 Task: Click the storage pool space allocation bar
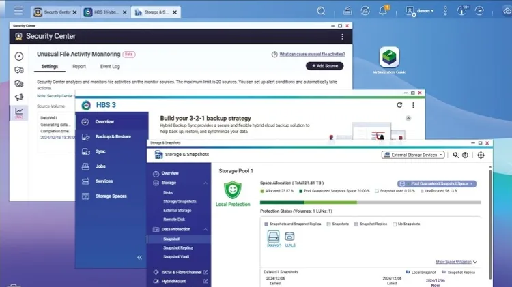click(370, 202)
